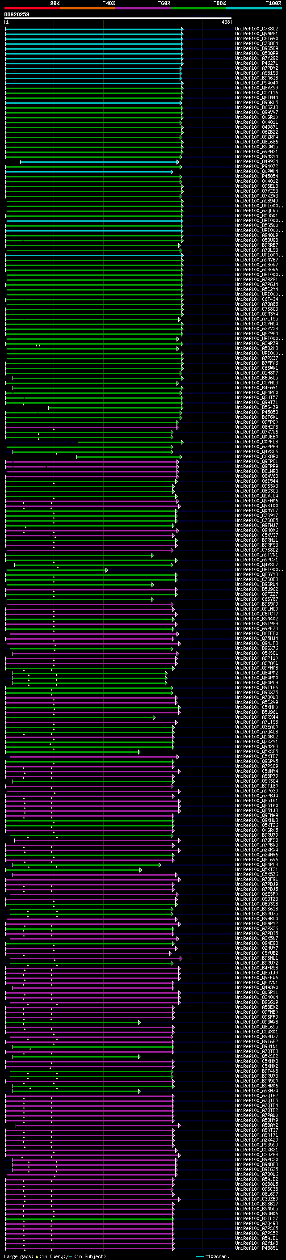Select the label UniRef100_A5B949
Viewport: 286px width, 1260px height.
click(257, 201)
